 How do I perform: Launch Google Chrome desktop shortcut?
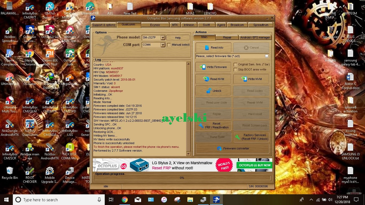tap(30, 58)
